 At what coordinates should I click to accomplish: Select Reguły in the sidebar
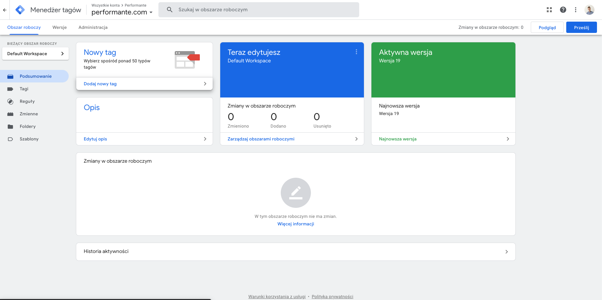coord(34,101)
